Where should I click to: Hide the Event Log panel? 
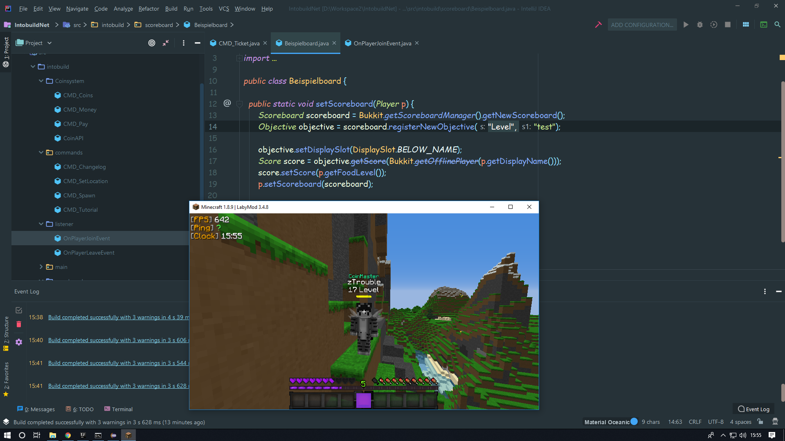point(779,291)
